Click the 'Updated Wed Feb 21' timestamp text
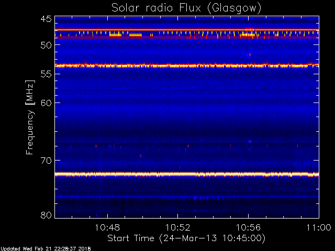Image resolution: width=335 pixels, height=251 pixels. click(46, 249)
